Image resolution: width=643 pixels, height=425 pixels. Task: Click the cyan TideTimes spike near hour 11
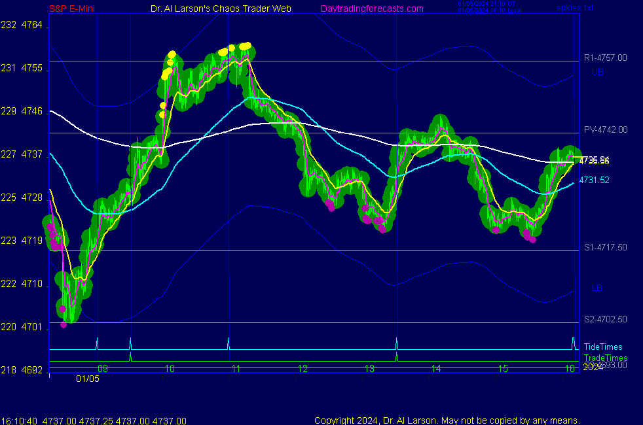(x=229, y=343)
